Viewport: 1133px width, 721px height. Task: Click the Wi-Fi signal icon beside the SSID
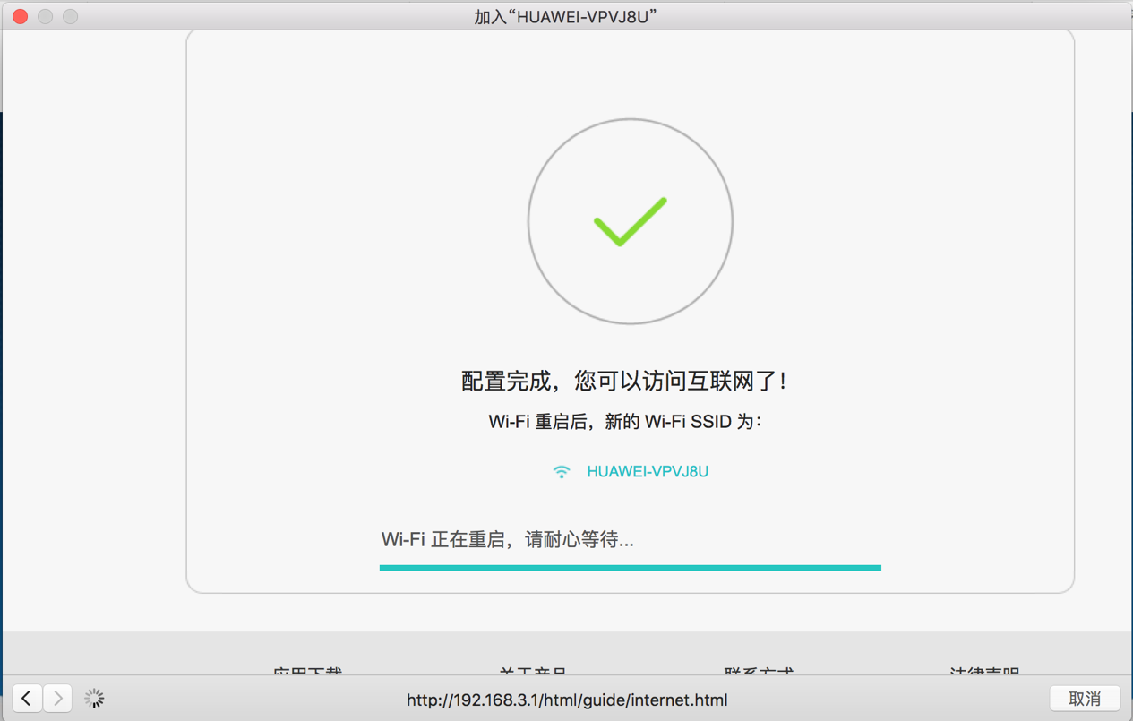562,472
